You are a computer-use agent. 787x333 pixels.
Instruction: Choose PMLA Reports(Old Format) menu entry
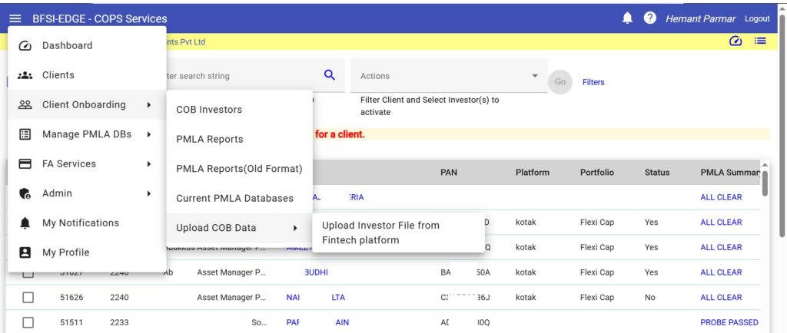click(239, 169)
